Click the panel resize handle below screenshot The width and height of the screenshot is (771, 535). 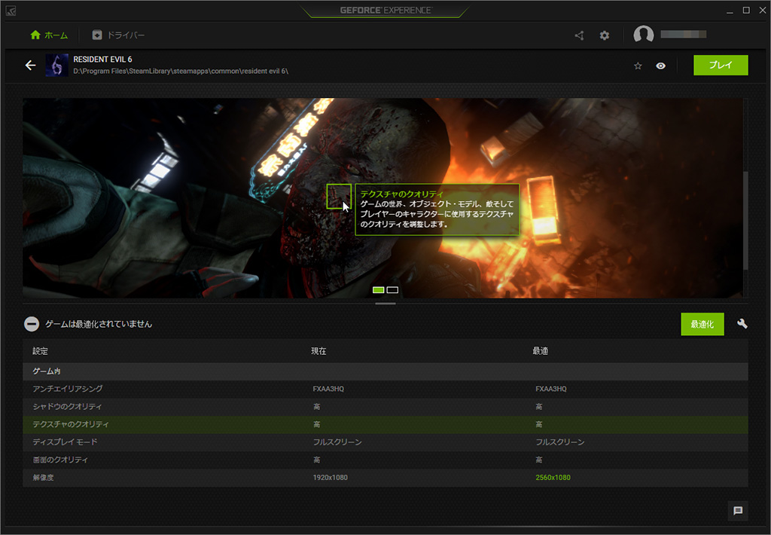tap(385, 303)
